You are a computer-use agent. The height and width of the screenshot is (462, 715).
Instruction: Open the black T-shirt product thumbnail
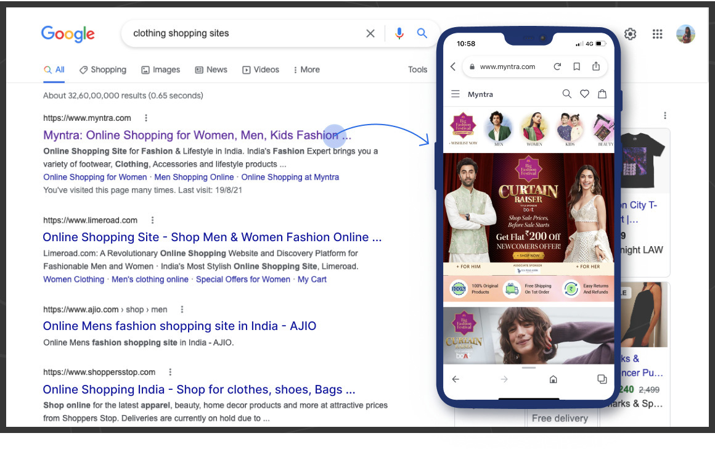[644, 161]
